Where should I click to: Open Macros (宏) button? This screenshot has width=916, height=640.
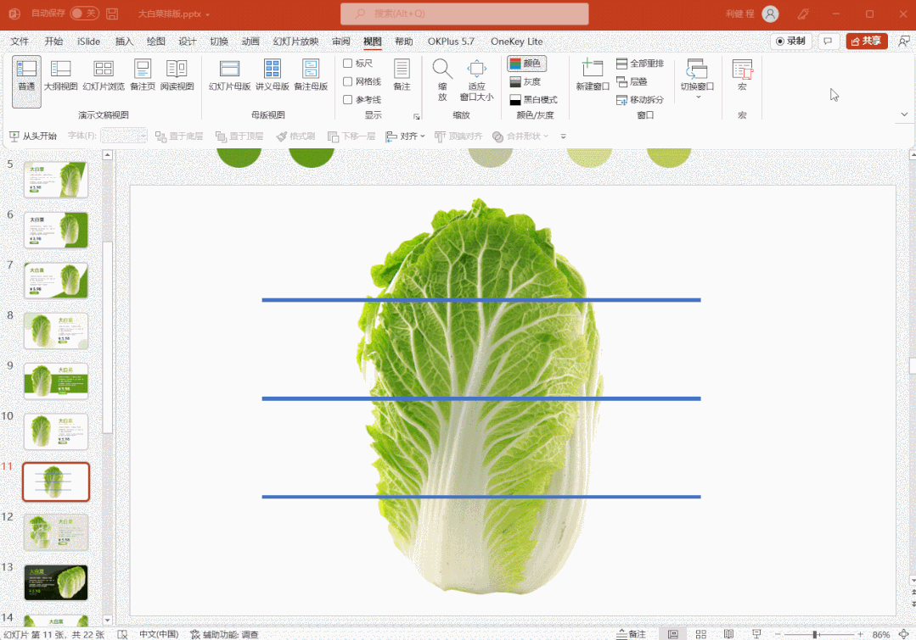click(742, 76)
